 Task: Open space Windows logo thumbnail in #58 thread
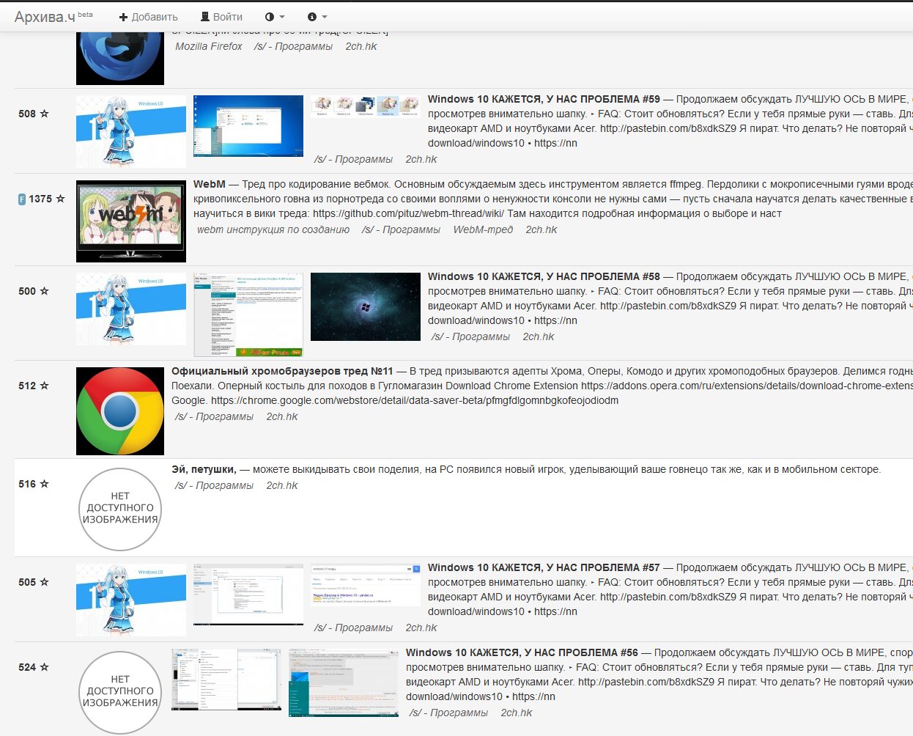tap(366, 306)
